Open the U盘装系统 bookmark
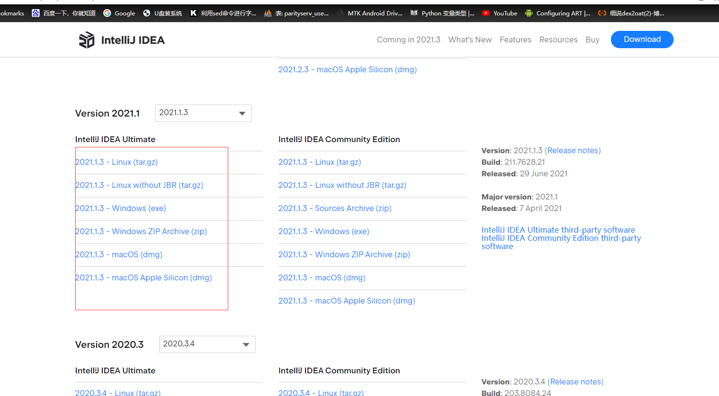719x396 pixels. tap(163, 13)
